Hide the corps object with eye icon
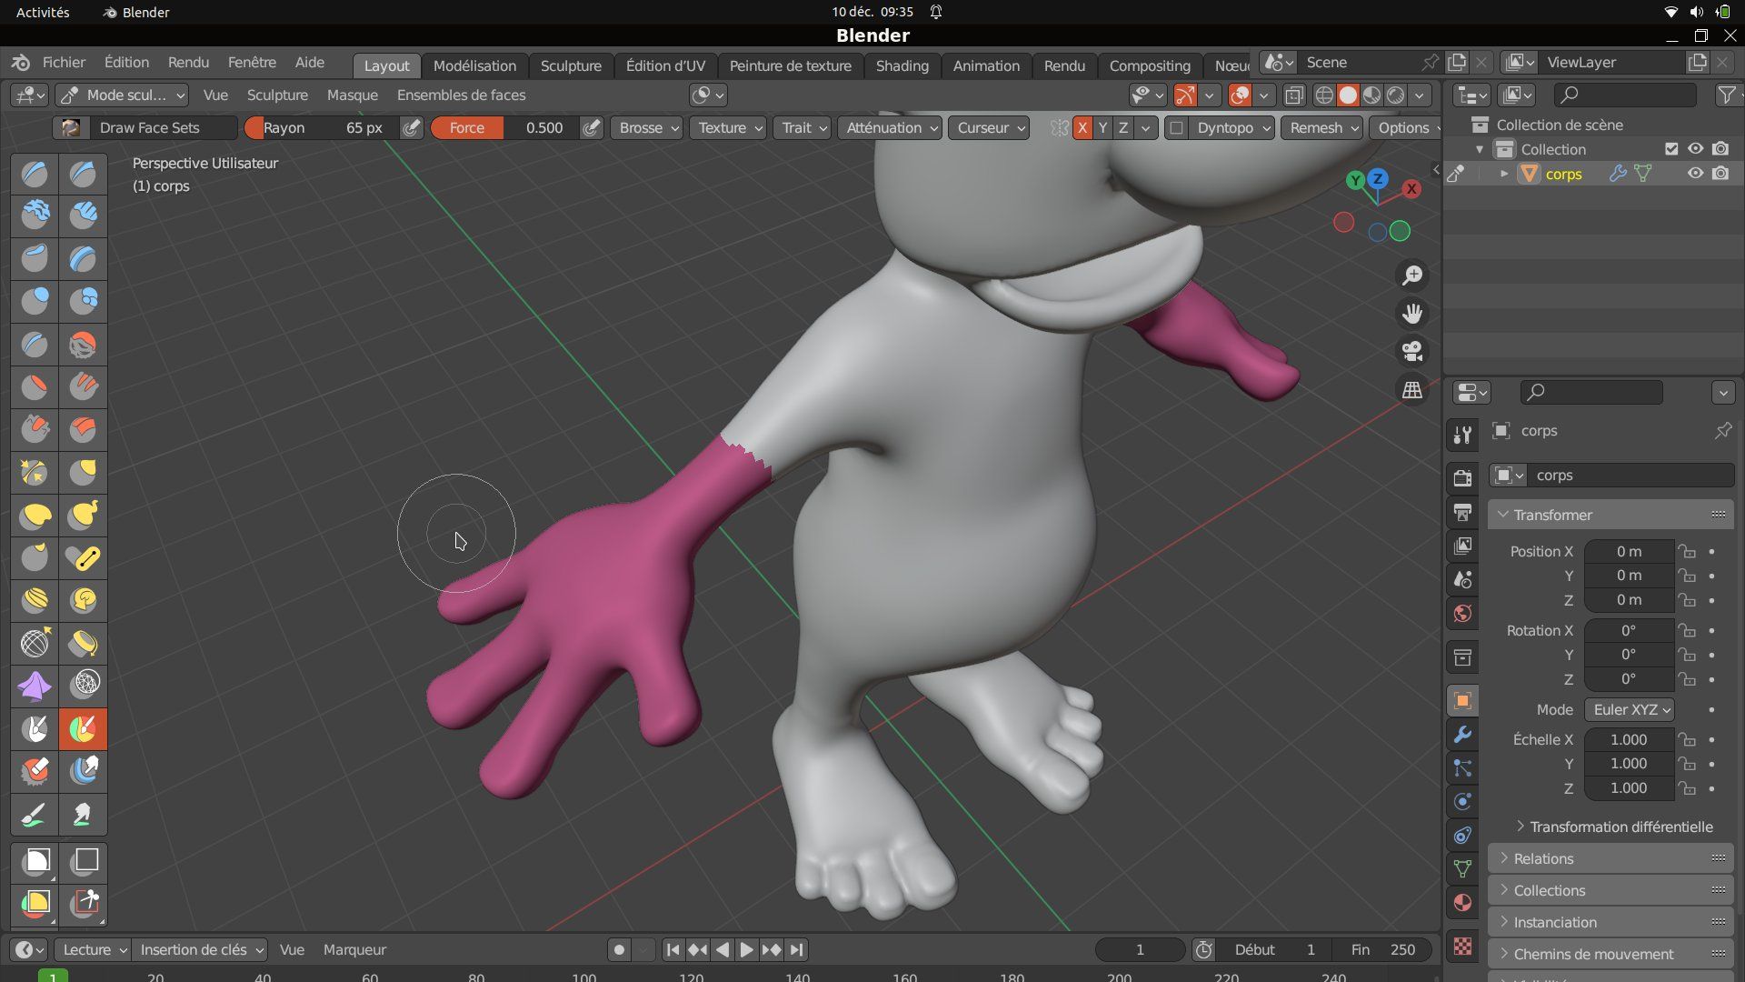This screenshot has height=982, width=1745. tap(1695, 174)
